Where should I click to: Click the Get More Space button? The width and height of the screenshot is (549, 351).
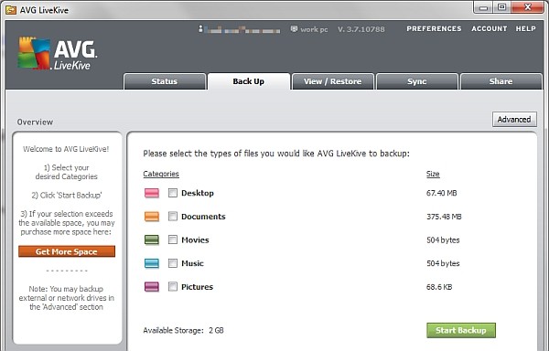67,251
